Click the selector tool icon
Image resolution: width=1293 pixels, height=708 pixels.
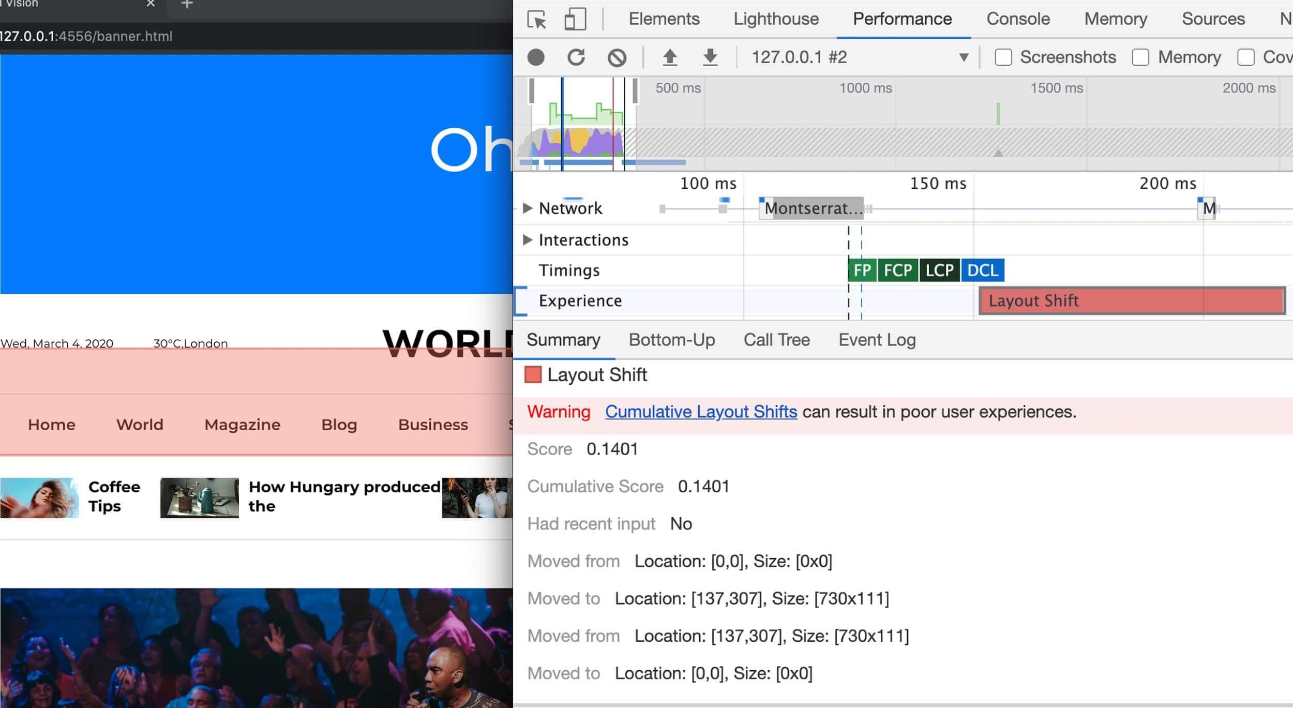coord(538,18)
